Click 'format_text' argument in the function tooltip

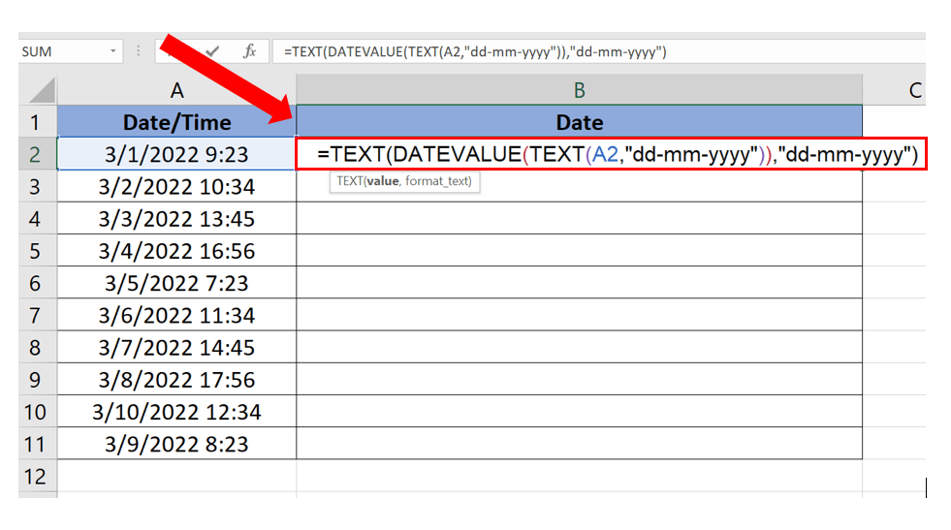coord(436,181)
